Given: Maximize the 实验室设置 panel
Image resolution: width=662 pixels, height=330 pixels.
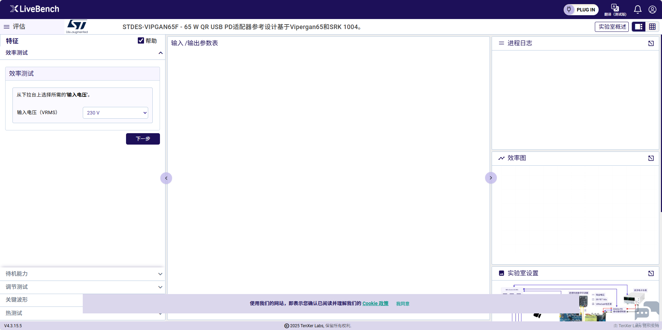Looking at the screenshot, I should point(651,273).
